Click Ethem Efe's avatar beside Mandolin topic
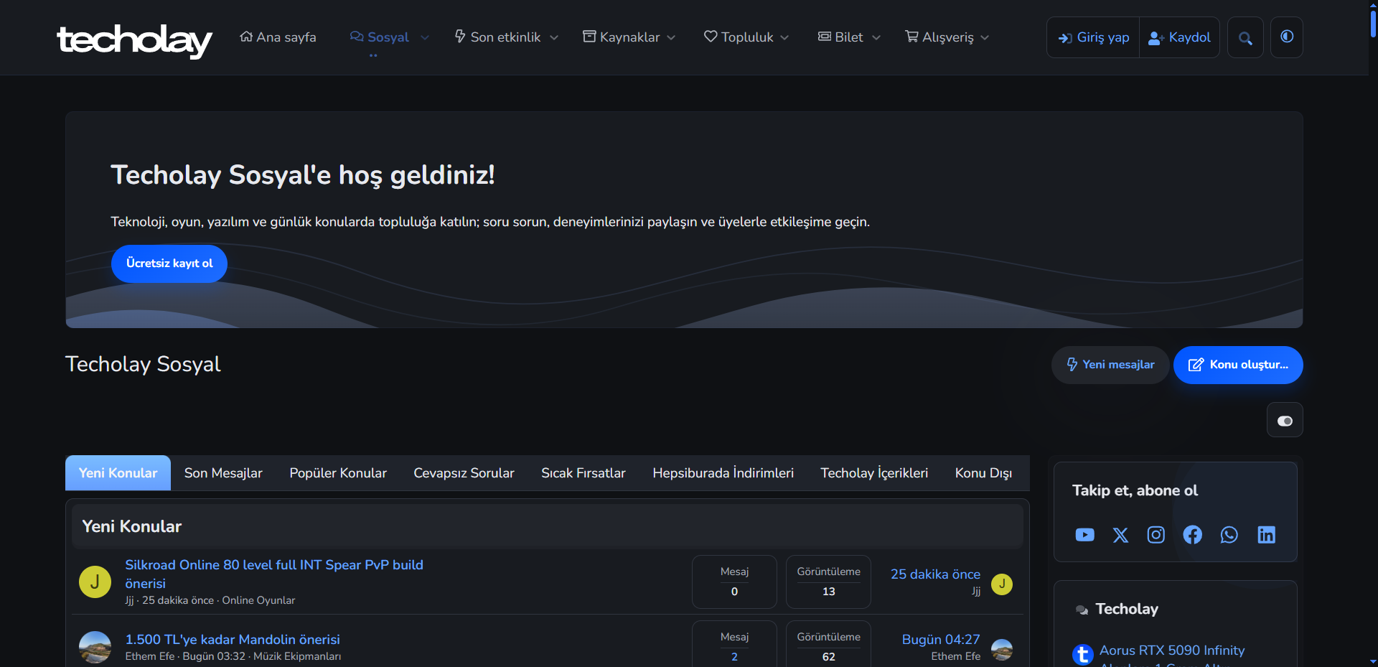This screenshot has height=667, width=1378. point(95,647)
